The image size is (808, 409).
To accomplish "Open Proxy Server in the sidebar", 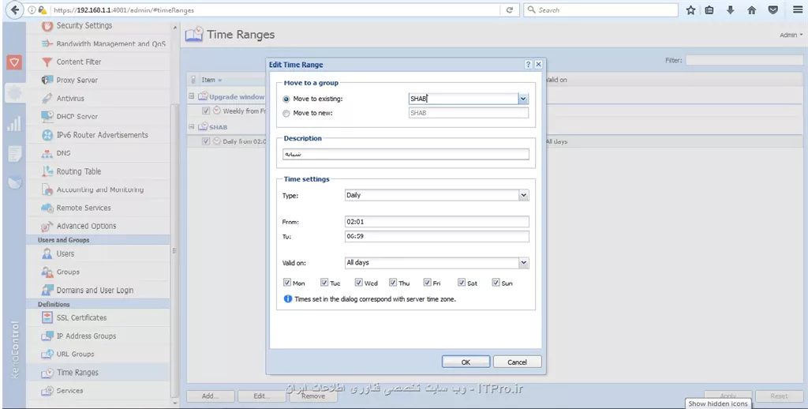I will point(77,80).
